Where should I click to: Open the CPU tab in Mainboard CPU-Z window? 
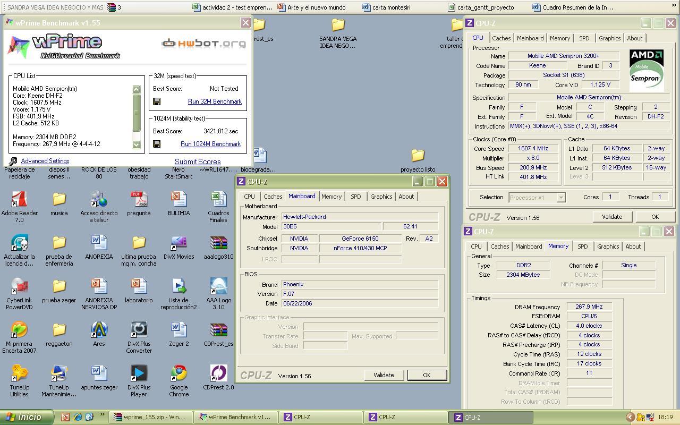pos(249,197)
